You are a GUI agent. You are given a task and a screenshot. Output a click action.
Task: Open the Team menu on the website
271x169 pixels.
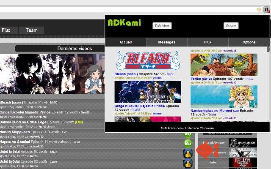click(32, 30)
